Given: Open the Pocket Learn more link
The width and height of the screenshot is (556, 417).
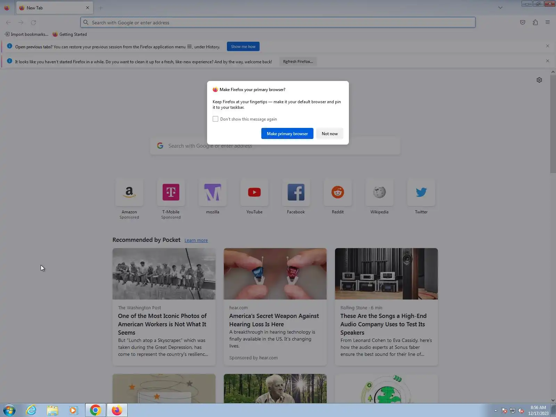Looking at the screenshot, I should [x=196, y=240].
